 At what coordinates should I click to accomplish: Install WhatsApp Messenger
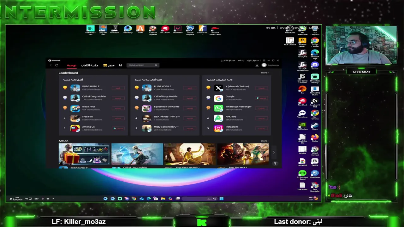(261, 108)
